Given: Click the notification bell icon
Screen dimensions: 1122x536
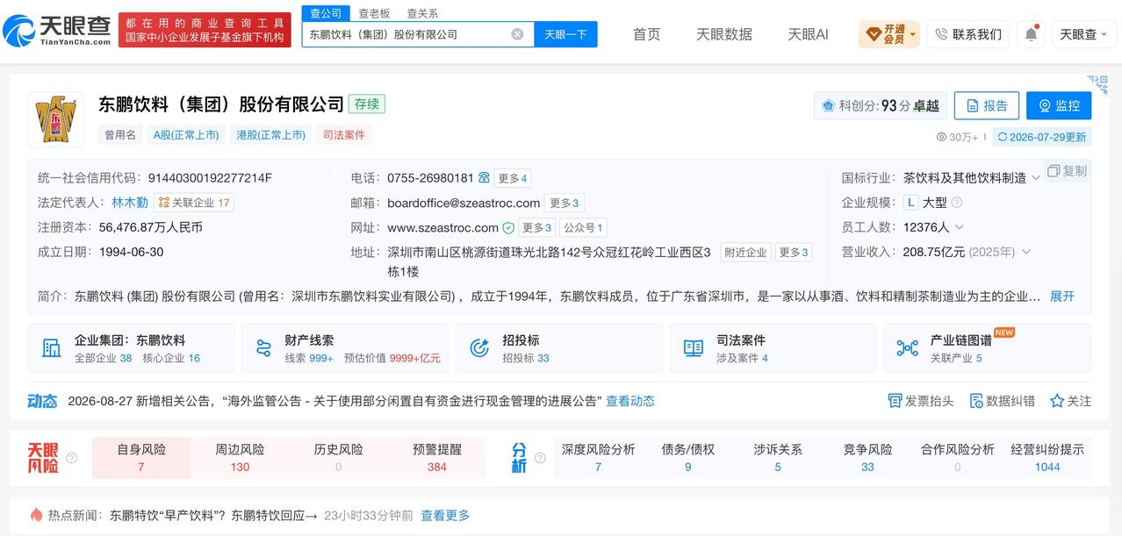Looking at the screenshot, I should pos(1030,34).
